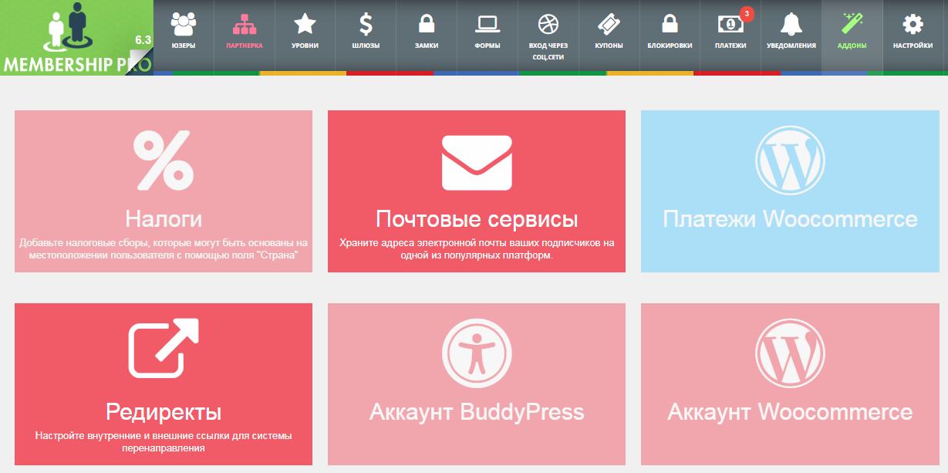Open the Замки padlock section
Image resolution: width=948 pixels, height=473 pixels.
[x=426, y=31]
